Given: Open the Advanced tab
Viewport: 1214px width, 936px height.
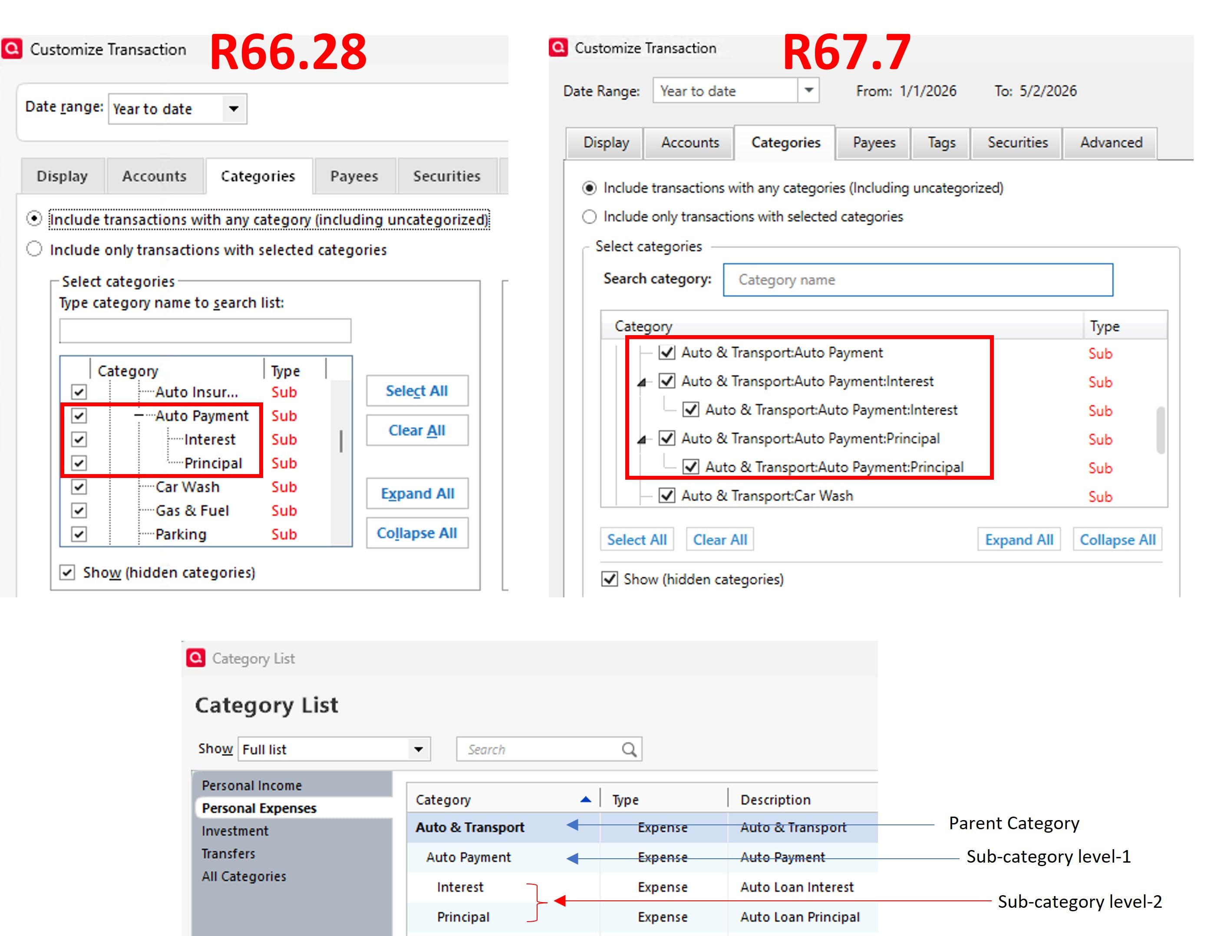Looking at the screenshot, I should [x=1111, y=143].
